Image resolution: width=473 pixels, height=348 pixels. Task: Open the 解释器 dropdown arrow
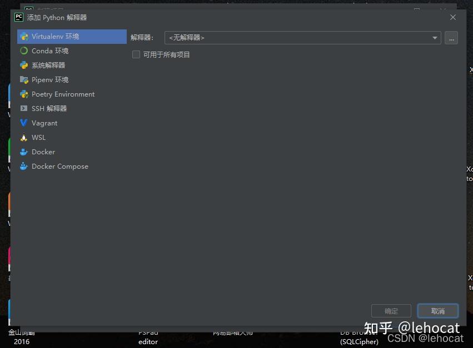point(435,38)
